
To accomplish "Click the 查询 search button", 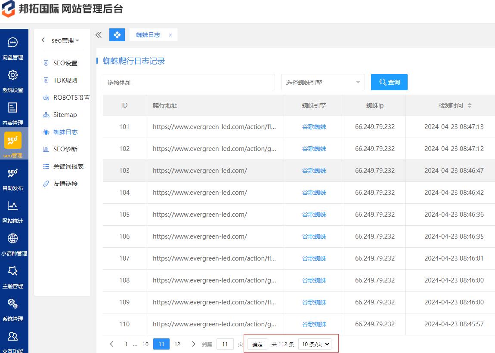I will (389, 82).
